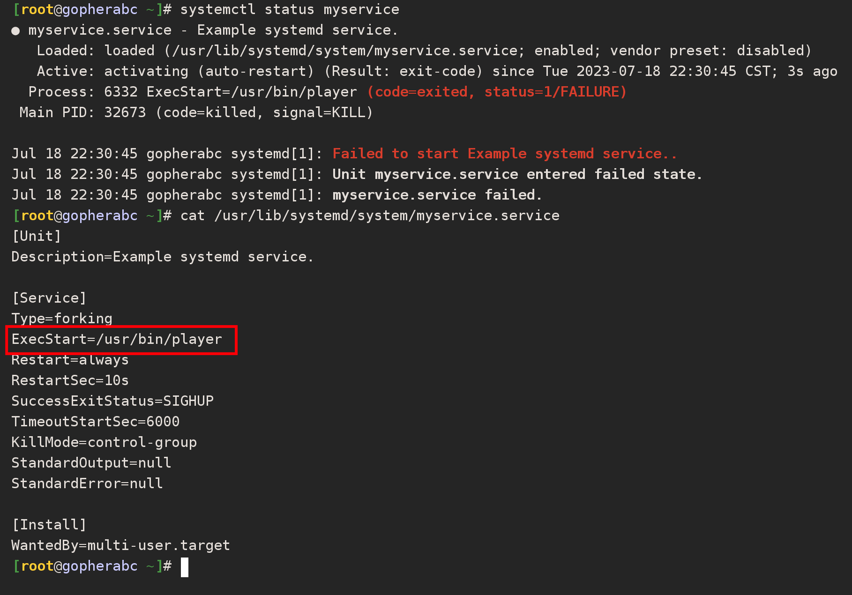Click the 'WantedBy=multi-user.target' line

(x=121, y=545)
